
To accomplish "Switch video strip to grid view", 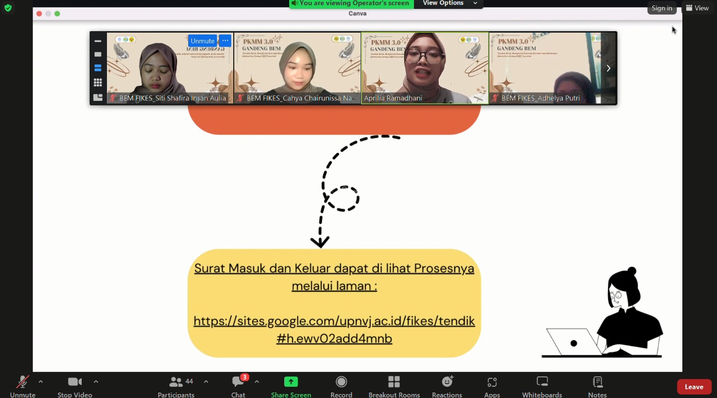I will click(98, 82).
